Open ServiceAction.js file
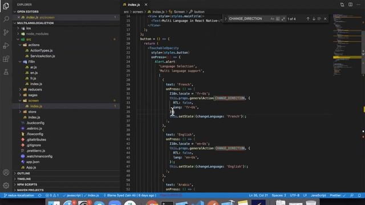This screenshot has height=205, width=365. [x=42, y=56]
